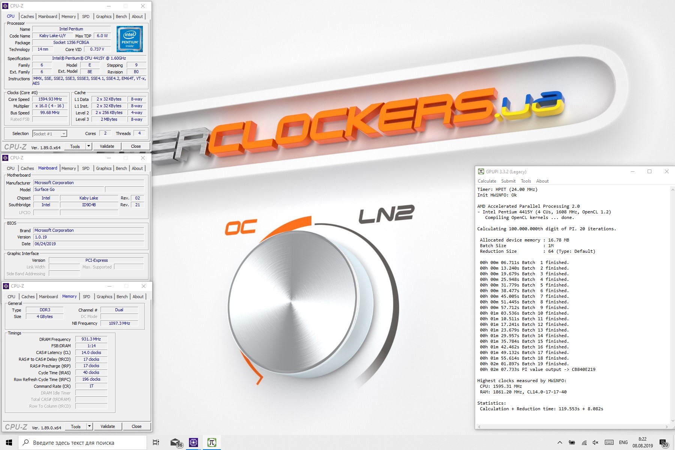Select SPD tab in top CPU-Z window

(x=86, y=16)
